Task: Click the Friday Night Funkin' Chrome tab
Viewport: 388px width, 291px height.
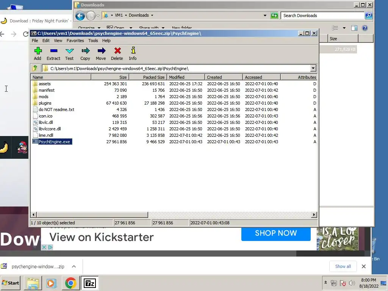Action: pyautogui.click(x=35, y=21)
